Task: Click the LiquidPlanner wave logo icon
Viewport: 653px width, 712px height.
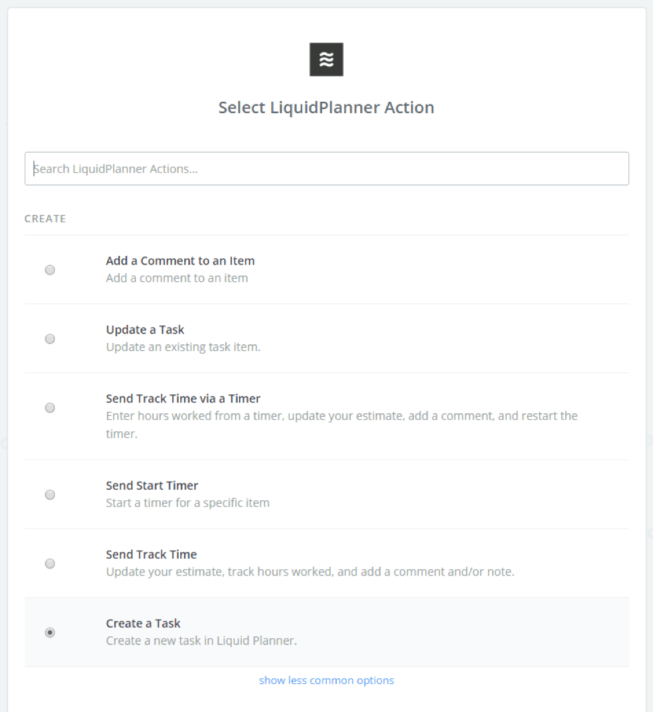Action: [x=326, y=60]
